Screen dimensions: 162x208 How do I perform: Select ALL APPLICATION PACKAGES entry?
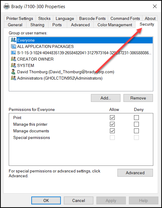81,46
